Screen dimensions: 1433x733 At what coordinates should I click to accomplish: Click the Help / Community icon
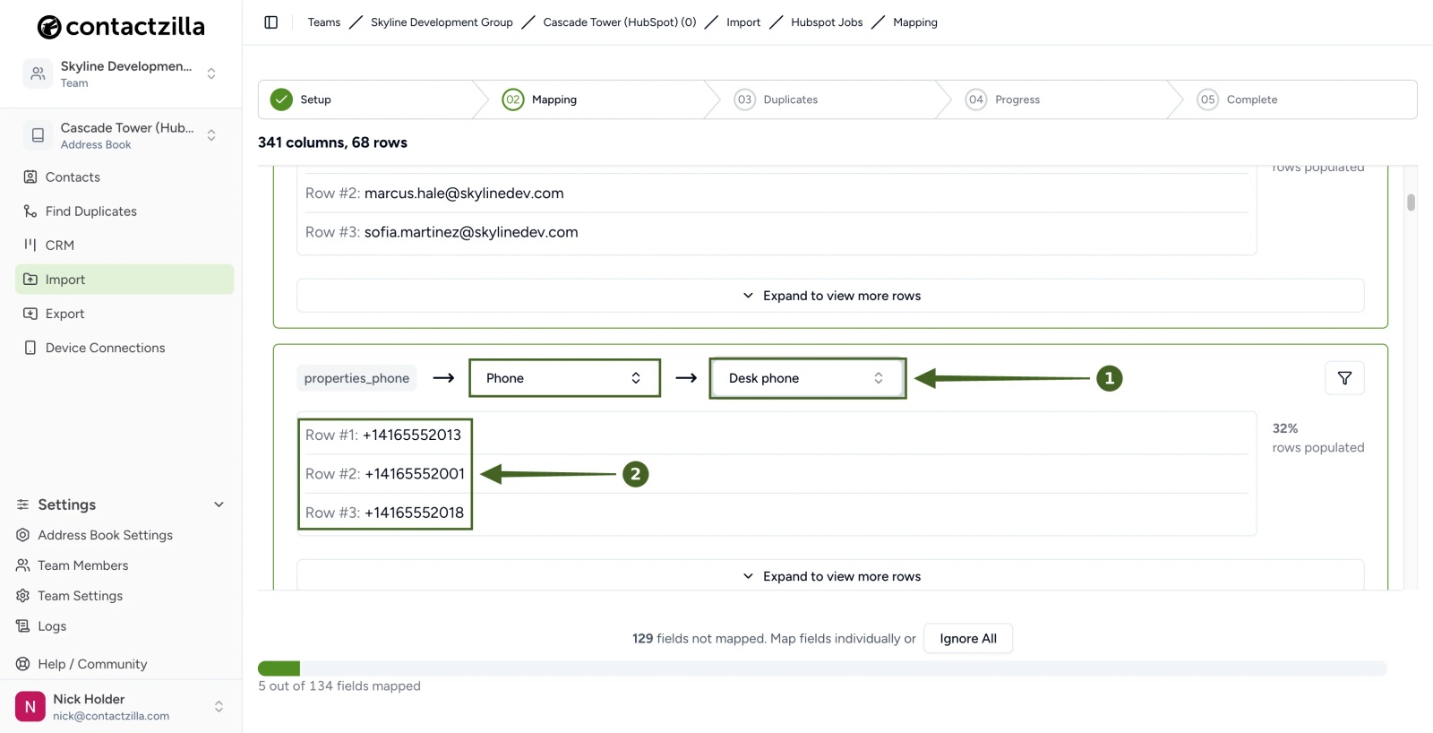coord(23,664)
